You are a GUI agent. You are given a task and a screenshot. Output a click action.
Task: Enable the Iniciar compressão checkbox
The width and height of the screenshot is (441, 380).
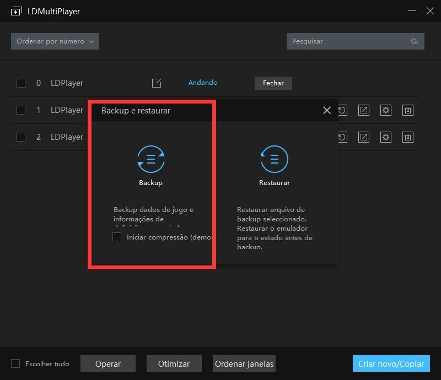click(x=116, y=236)
